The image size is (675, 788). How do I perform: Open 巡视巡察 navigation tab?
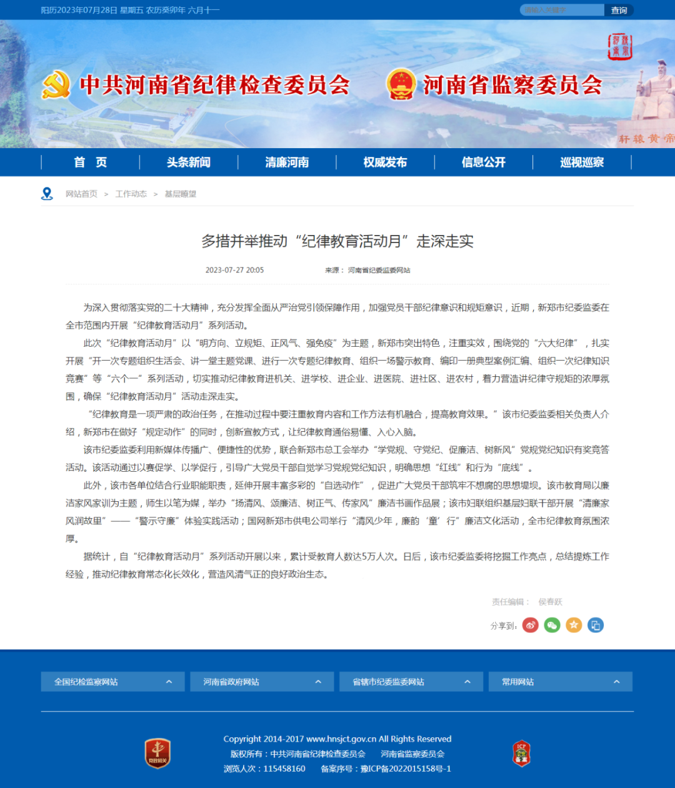pos(582,162)
